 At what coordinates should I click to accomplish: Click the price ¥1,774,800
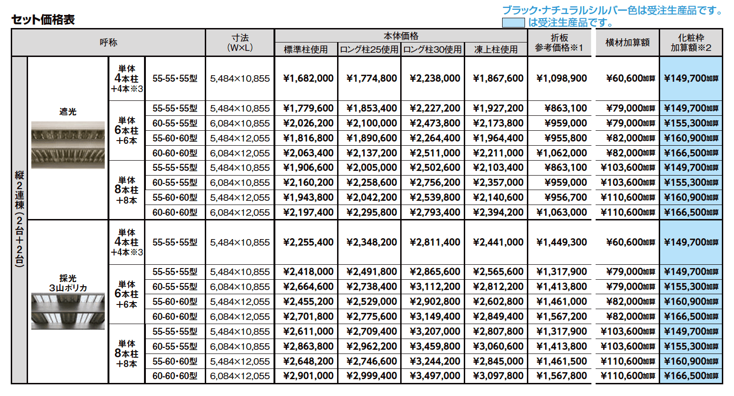(372, 78)
